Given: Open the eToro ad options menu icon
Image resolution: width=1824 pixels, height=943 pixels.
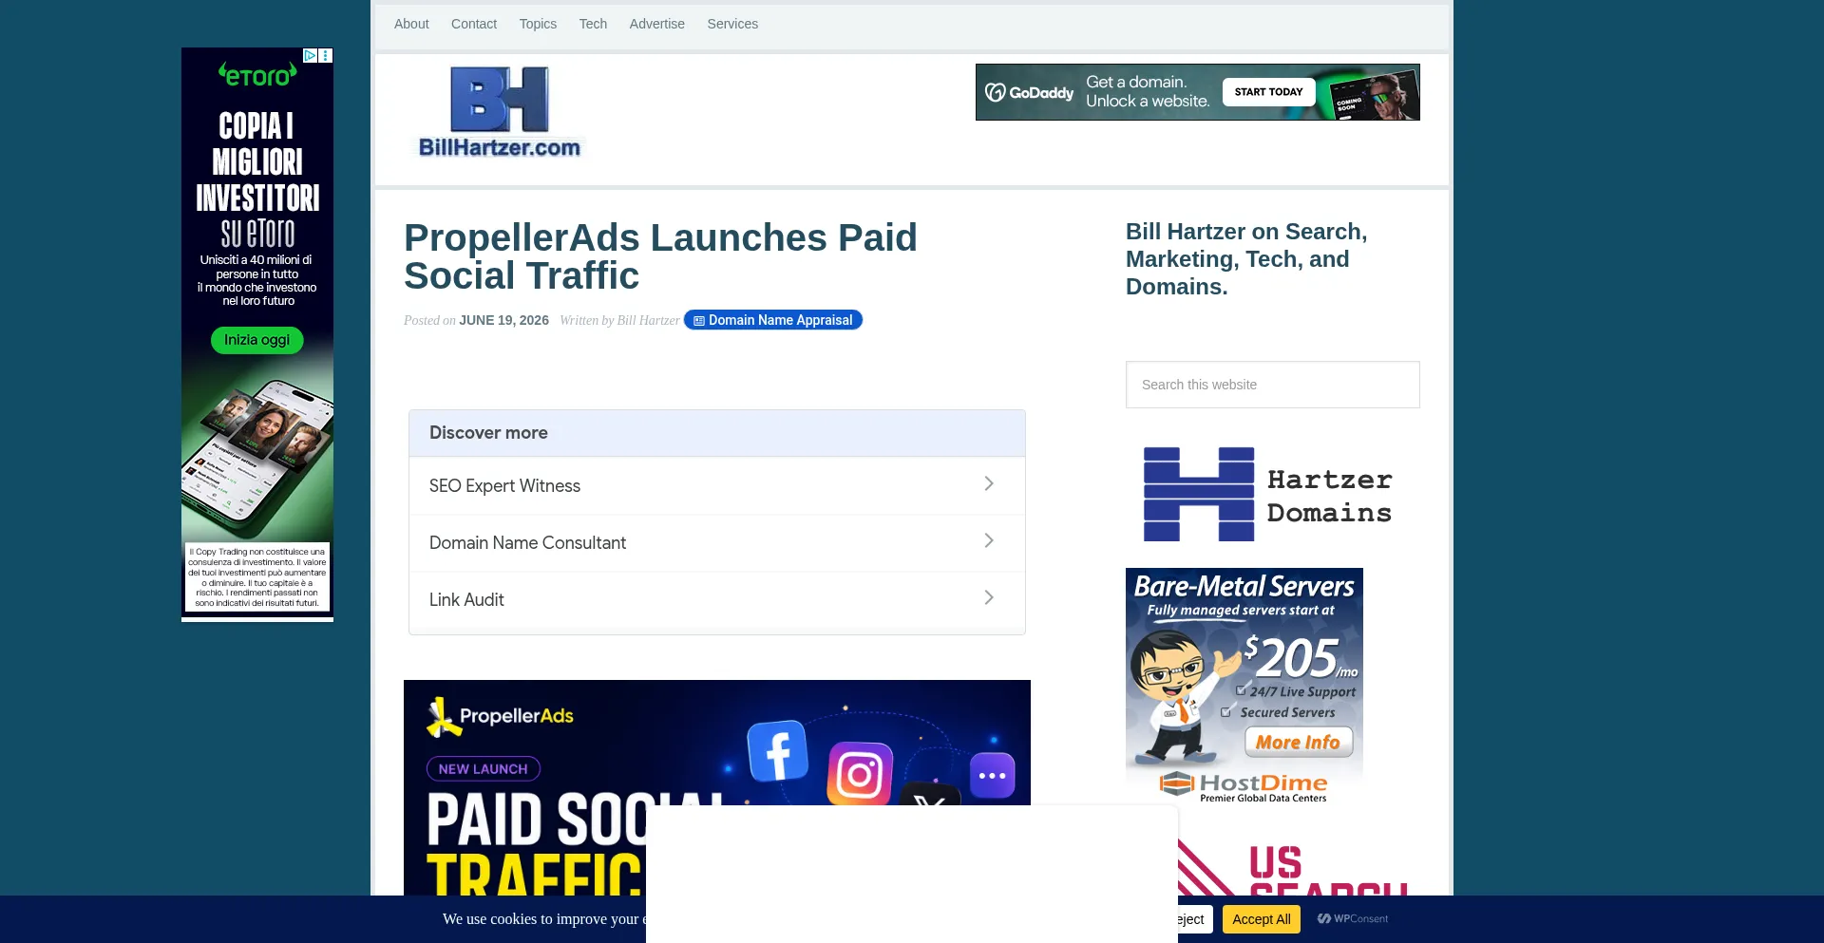Looking at the screenshot, I should click(326, 56).
